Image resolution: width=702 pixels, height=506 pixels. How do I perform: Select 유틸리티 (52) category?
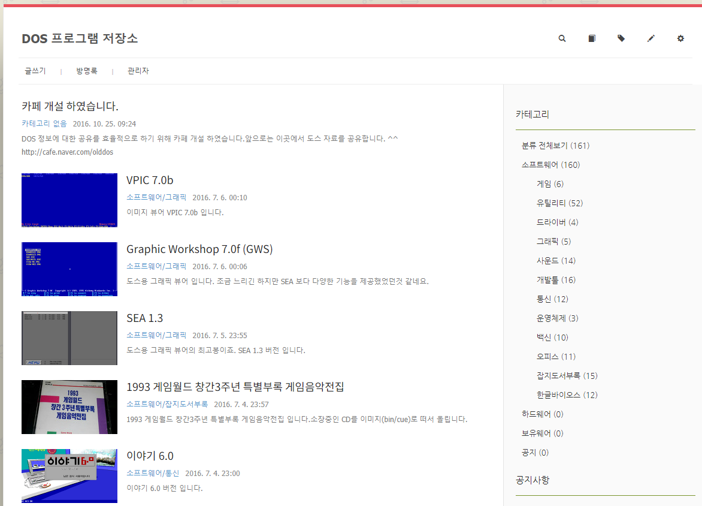pos(559,203)
